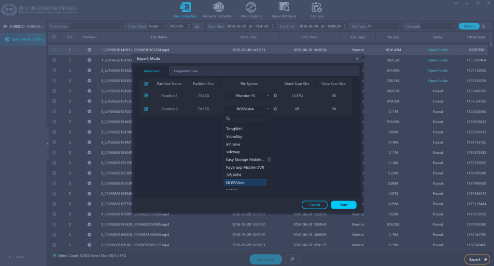This screenshot has height=266, width=494.
Task: Collapse the NOSVision file system dropdown
Action: click(268, 109)
